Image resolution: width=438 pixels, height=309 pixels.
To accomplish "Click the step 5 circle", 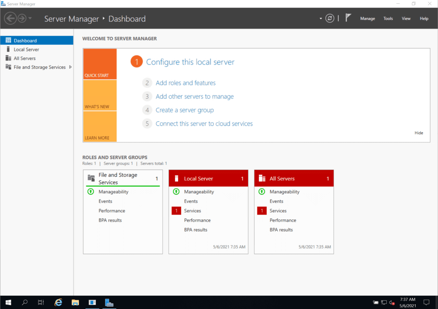I will point(147,124).
